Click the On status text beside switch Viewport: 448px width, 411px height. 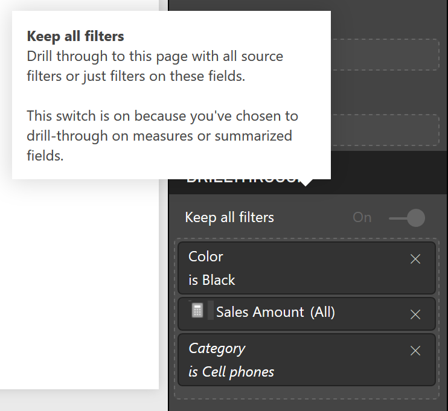[362, 217]
